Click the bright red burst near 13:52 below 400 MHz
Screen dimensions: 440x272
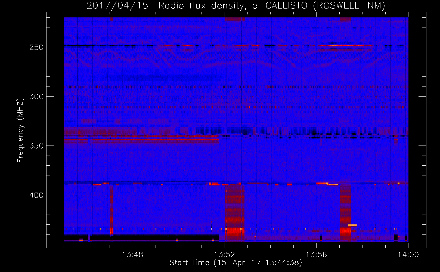235,214
